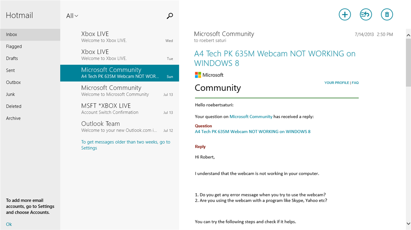The height and width of the screenshot is (230, 411).
Task: Click the message date 7/14/2013
Action: pos(364,34)
